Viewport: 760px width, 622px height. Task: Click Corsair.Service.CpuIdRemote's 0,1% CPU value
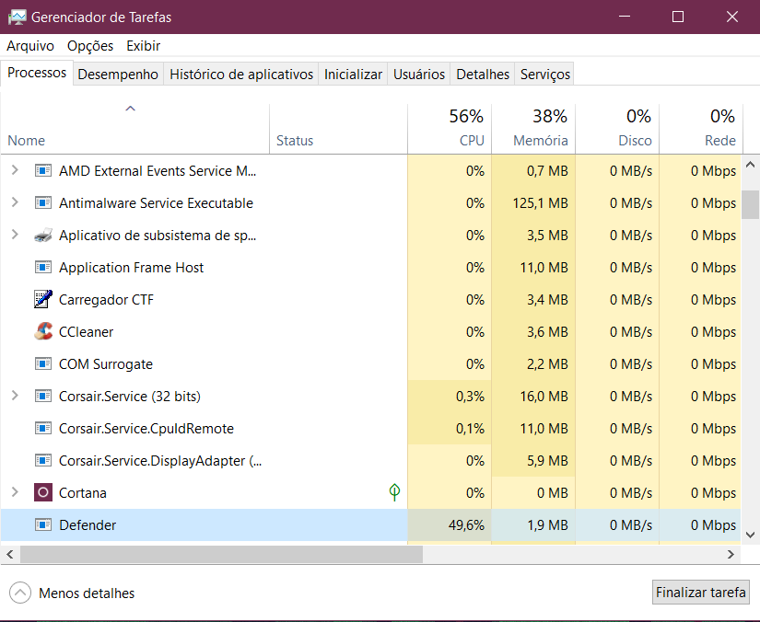tap(470, 429)
